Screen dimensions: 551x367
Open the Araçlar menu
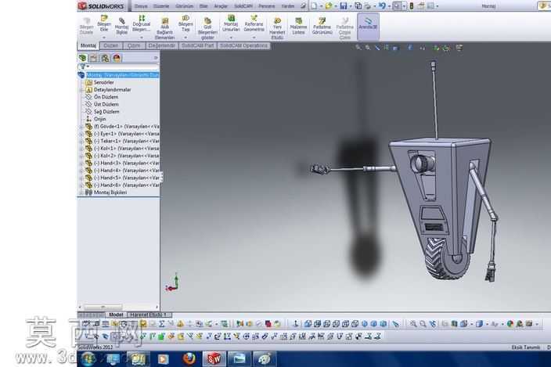pyautogui.click(x=221, y=6)
